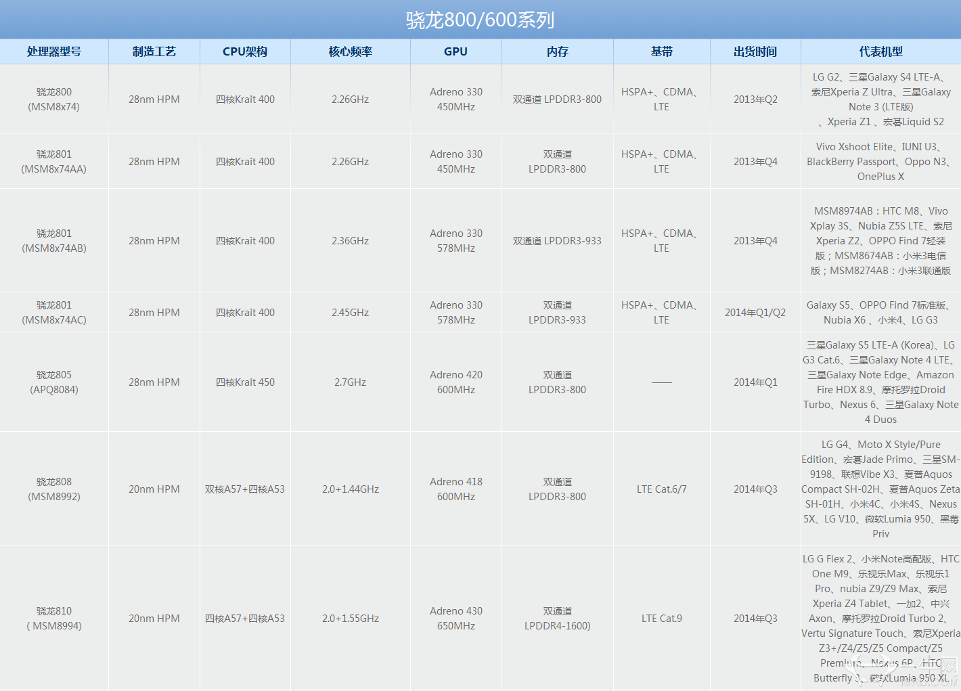
Task: Select the 四核A57+四核A53 cell
Action: pyautogui.click(x=245, y=619)
